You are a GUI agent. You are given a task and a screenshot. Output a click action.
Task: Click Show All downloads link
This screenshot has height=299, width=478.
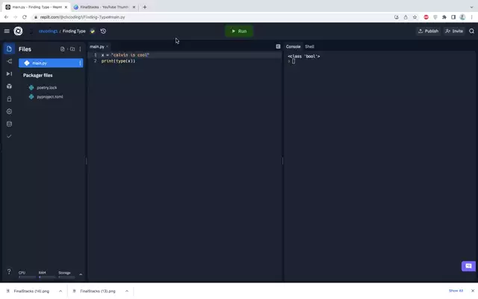[x=456, y=291]
